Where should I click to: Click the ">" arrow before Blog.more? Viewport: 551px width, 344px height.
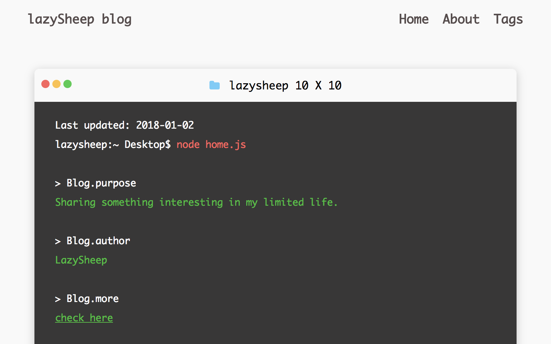tap(58, 299)
